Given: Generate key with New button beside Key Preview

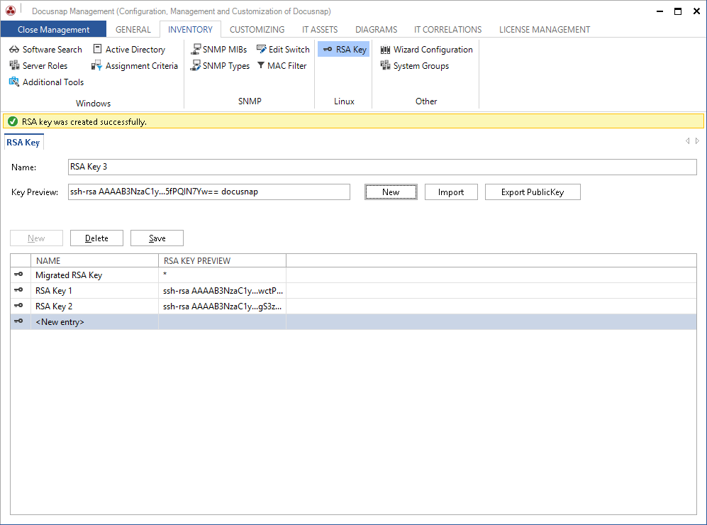Looking at the screenshot, I should point(391,192).
